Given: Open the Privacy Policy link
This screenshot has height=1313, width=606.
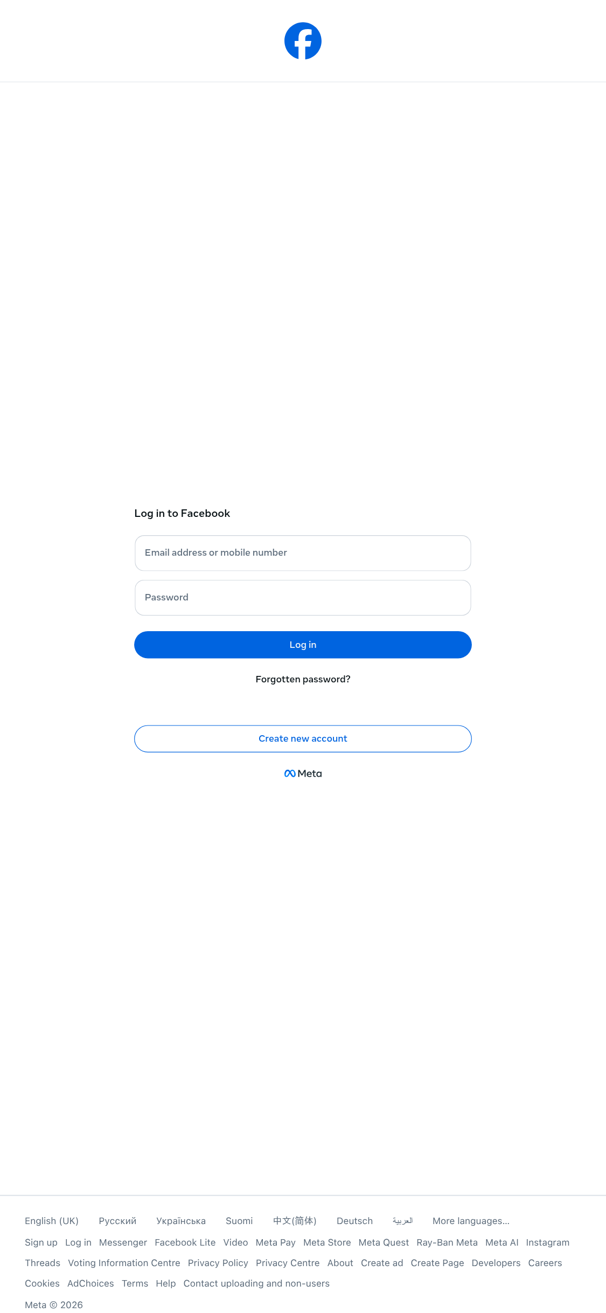Looking at the screenshot, I should pyautogui.click(x=218, y=1263).
